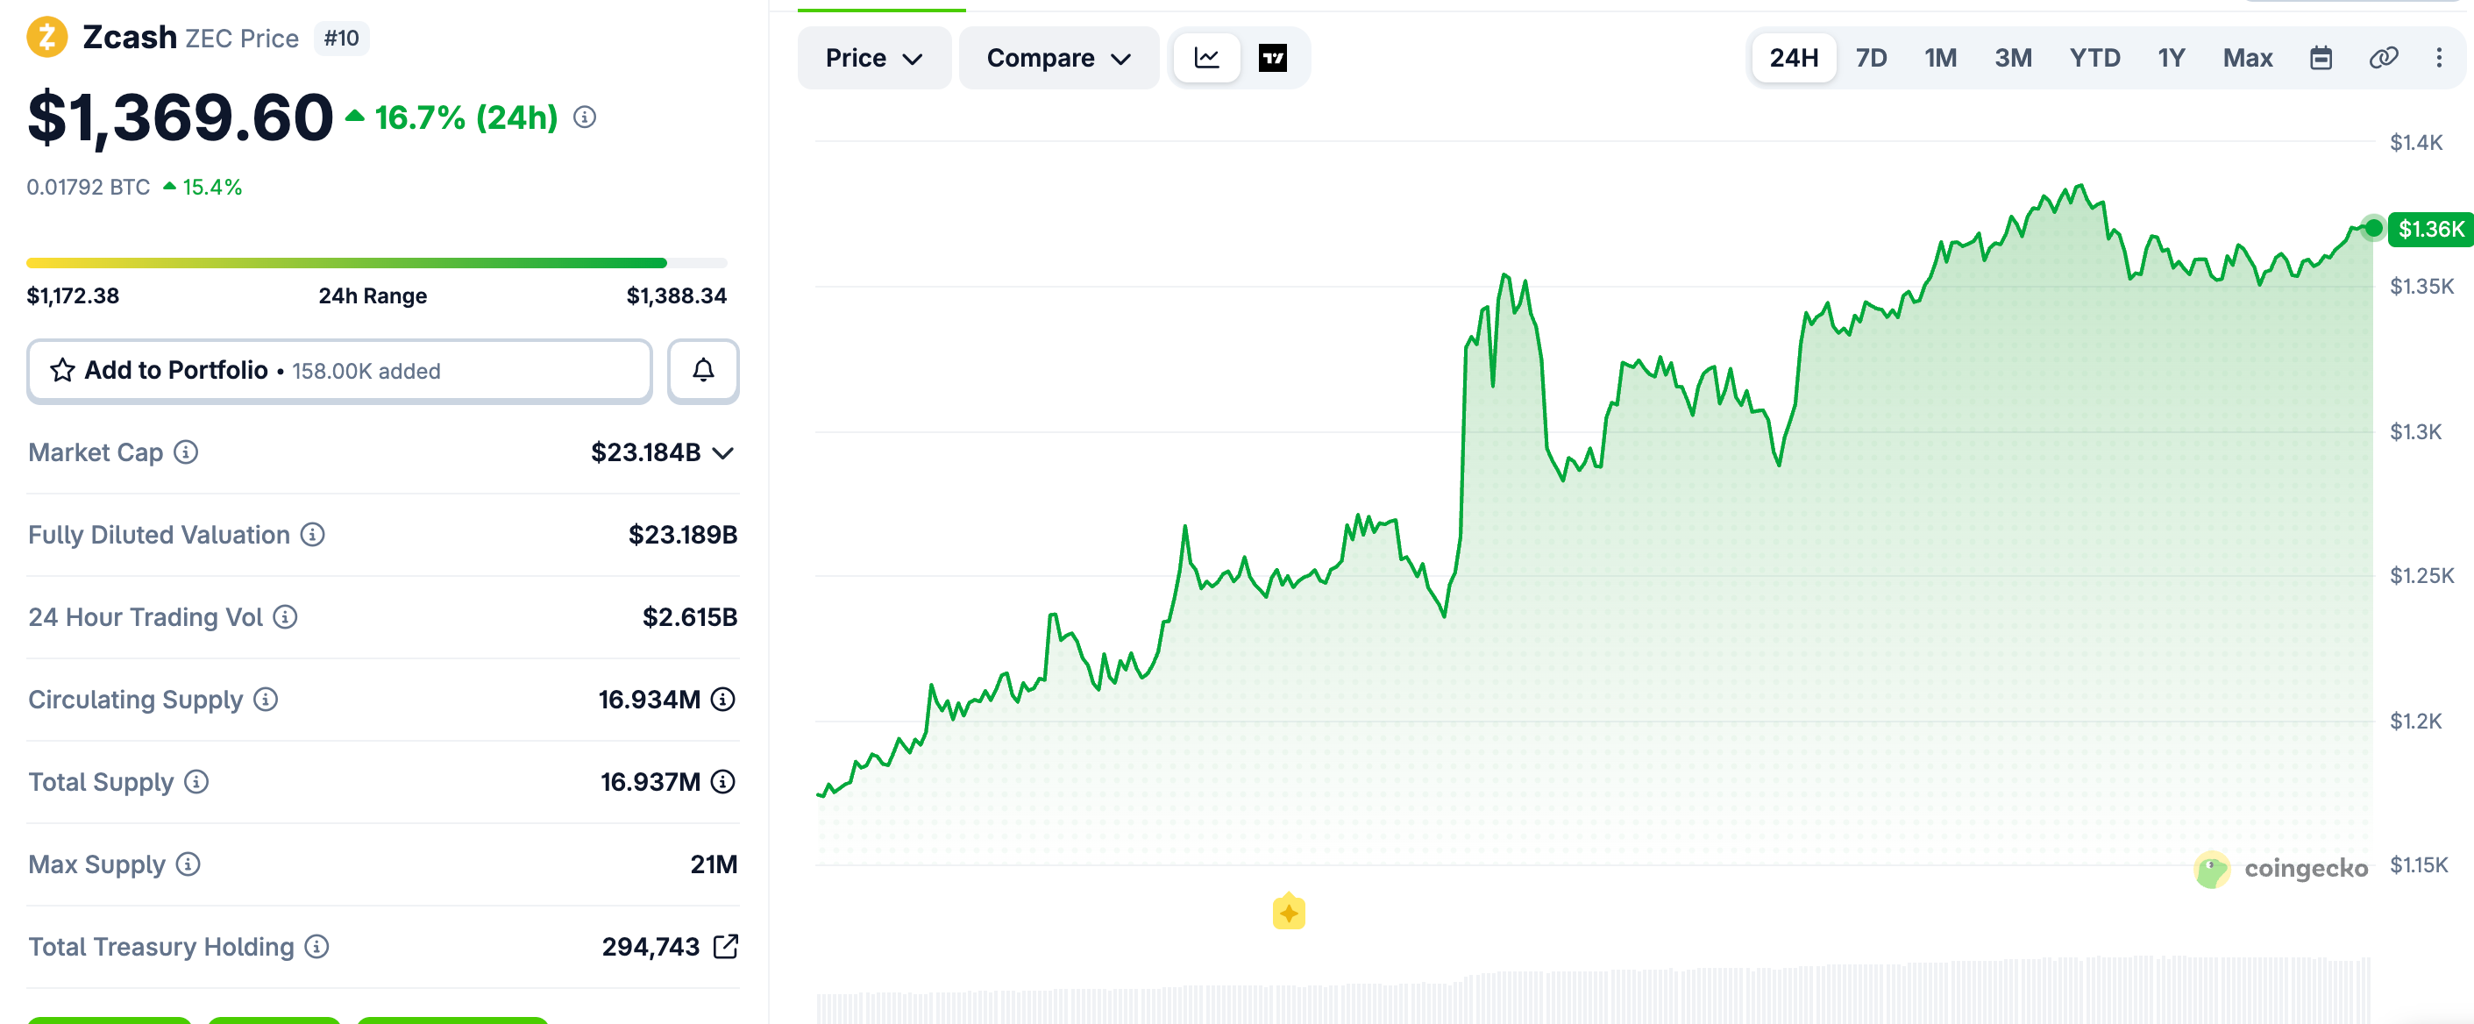Click the Add to Portfolio button
The image size is (2474, 1024).
340,371
